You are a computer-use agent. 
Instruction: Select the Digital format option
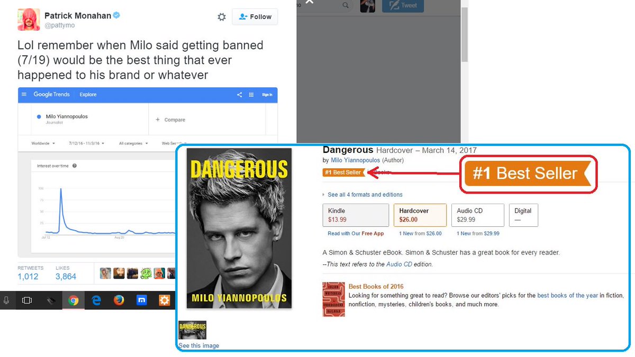pyautogui.click(x=523, y=215)
